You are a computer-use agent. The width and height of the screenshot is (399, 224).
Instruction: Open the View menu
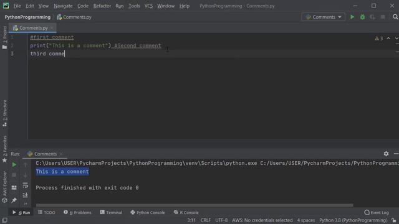(x=43, y=6)
